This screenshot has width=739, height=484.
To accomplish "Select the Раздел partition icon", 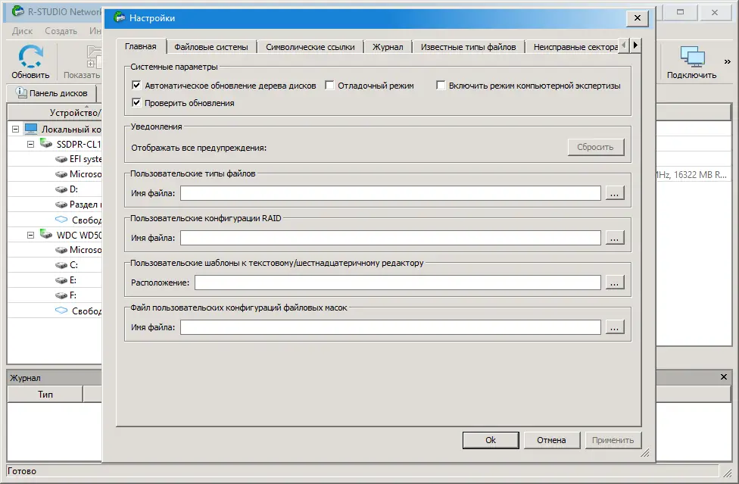I will tap(61, 205).
